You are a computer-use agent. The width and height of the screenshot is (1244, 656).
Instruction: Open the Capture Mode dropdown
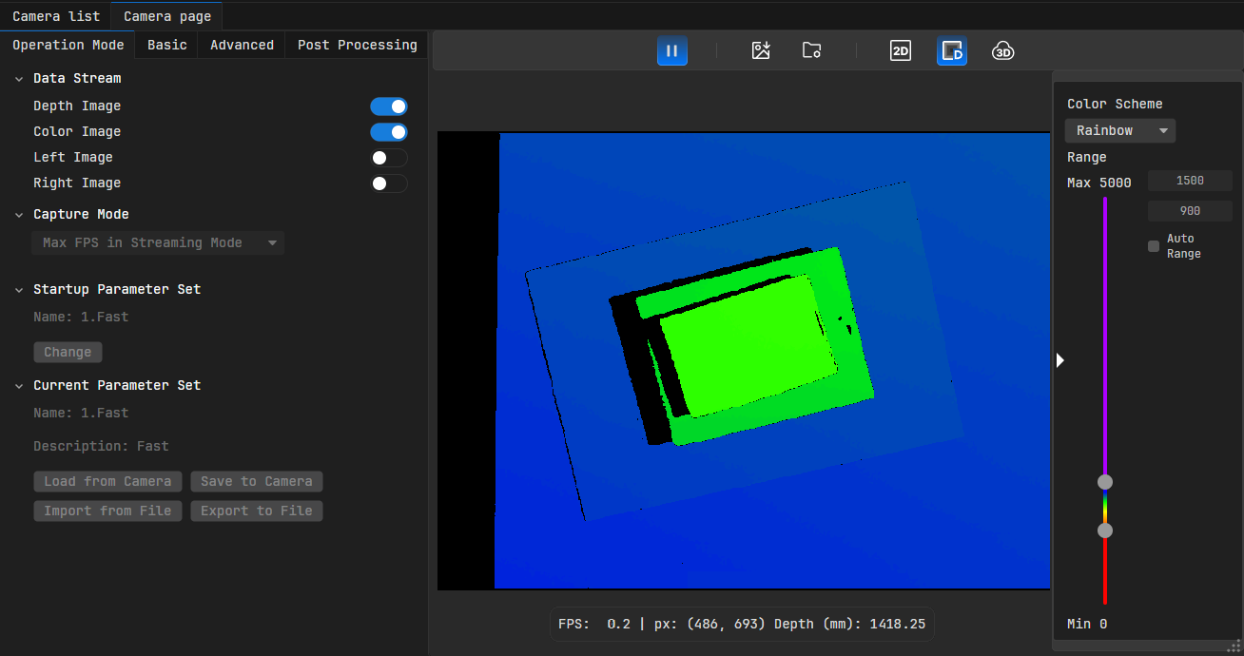[158, 243]
